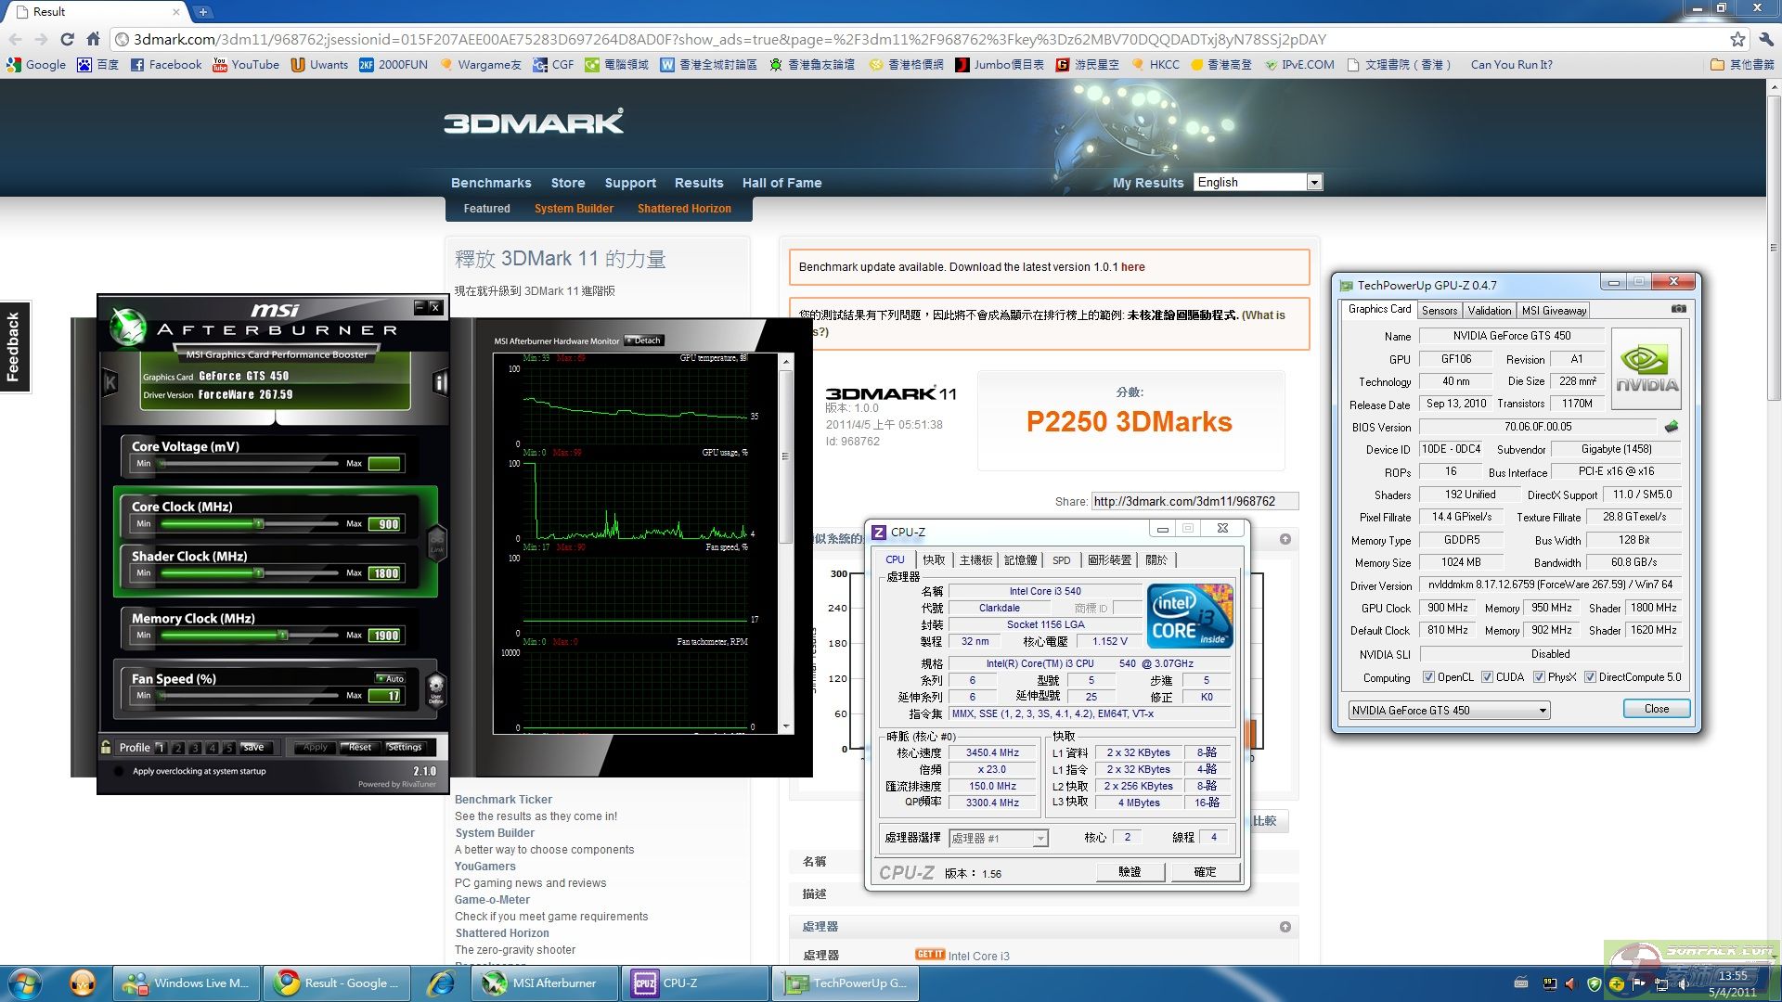The image size is (1782, 1002).
Task: Click the GPU-Z screenshot camera icon
Action: (x=1678, y=309)
